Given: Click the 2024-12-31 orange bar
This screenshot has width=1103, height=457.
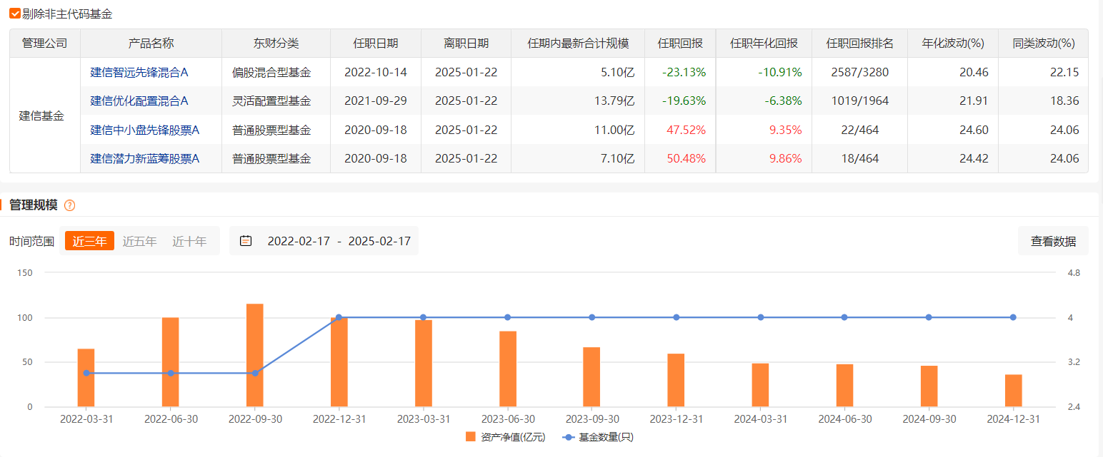Looking at the screenshot, I should pyautogui.click(x=1013, y=391).
